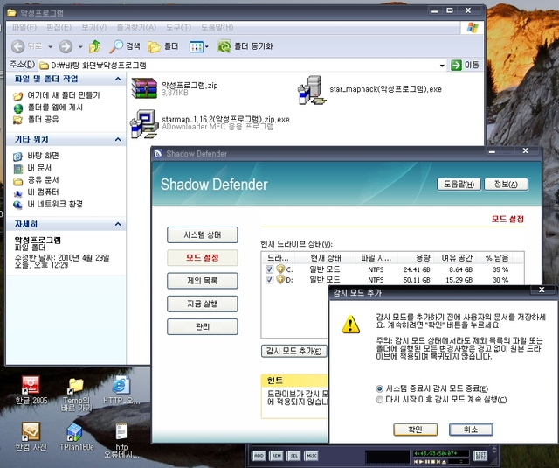Open the 편집(E) menu
559x468 pixels.
(59, 27)
